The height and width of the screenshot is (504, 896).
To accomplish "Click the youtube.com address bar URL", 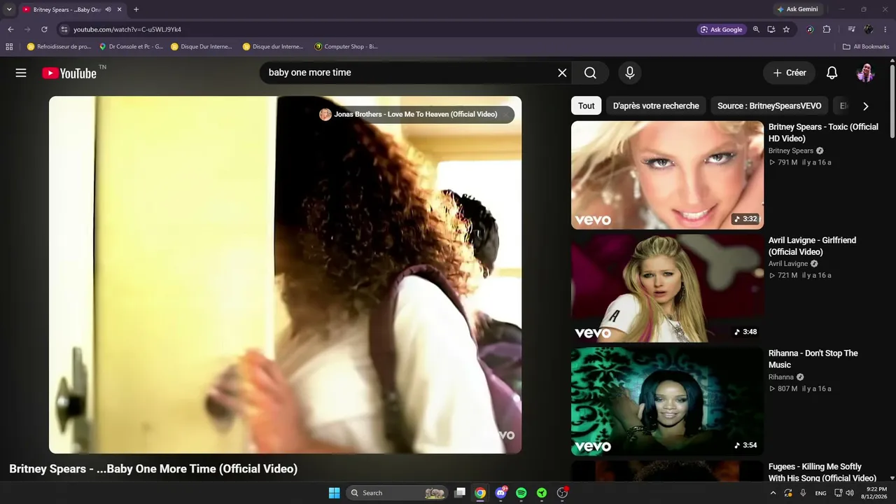I will 127,29.
